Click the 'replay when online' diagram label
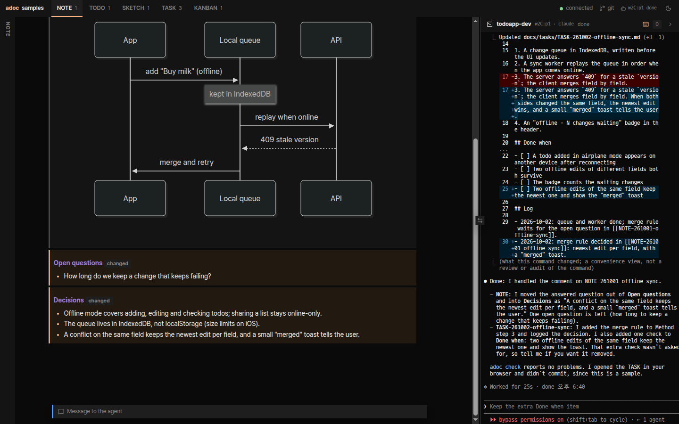The image size is (679, 424). 287,117
